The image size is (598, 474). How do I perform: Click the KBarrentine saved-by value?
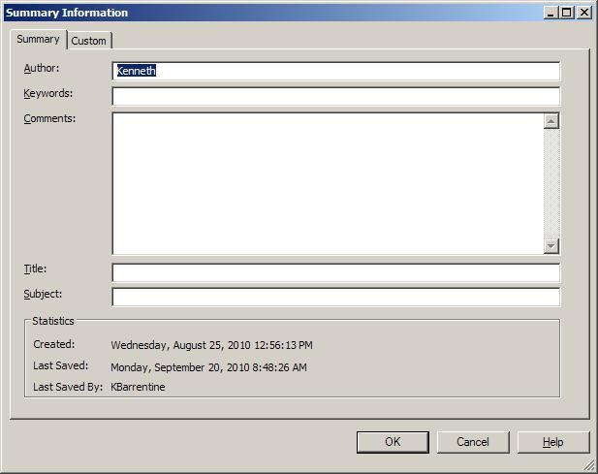click(x=138, y=387)
